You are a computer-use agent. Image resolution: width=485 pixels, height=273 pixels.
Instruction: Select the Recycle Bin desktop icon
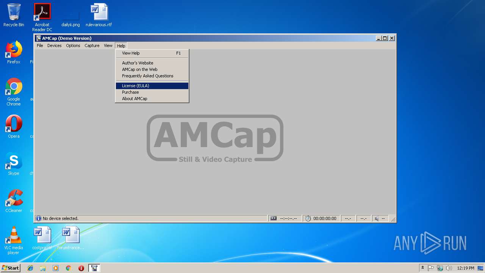14,15
